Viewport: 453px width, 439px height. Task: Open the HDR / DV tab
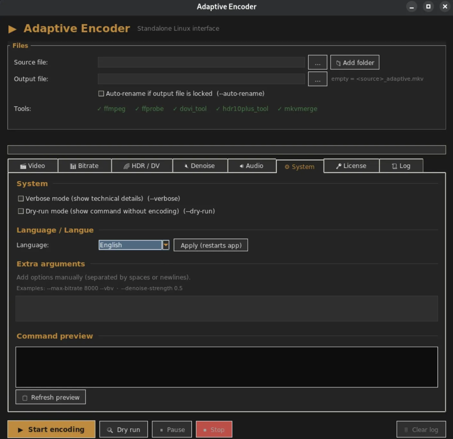tap(142, 166)
